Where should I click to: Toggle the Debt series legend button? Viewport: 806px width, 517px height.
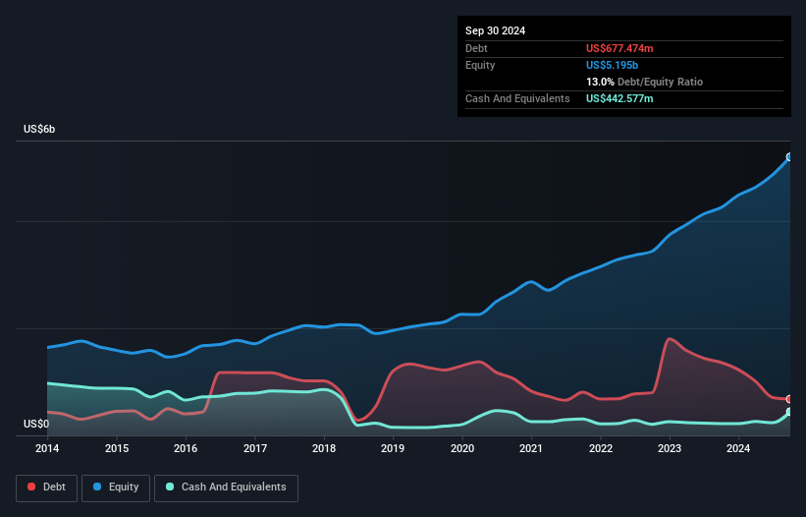47,488
